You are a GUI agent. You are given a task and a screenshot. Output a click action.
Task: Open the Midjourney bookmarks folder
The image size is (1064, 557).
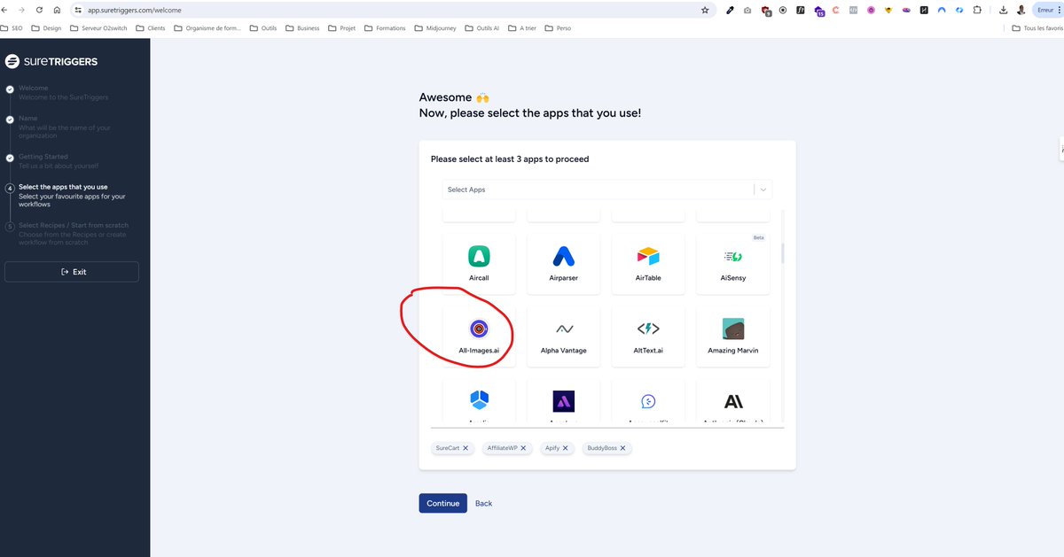(434, 28)
